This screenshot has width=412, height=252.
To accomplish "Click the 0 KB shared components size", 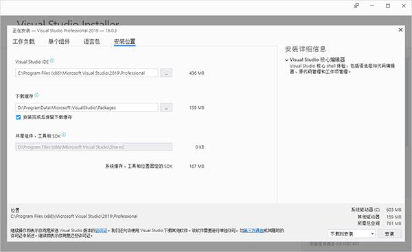I will pyautogui.click(x=200, y=147).
